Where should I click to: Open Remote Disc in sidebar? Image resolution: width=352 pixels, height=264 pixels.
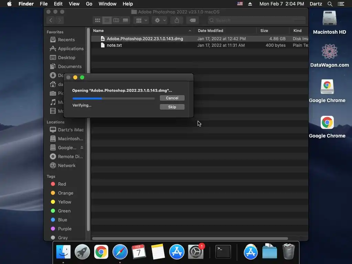pyautogui.click(x=66, y=156)
